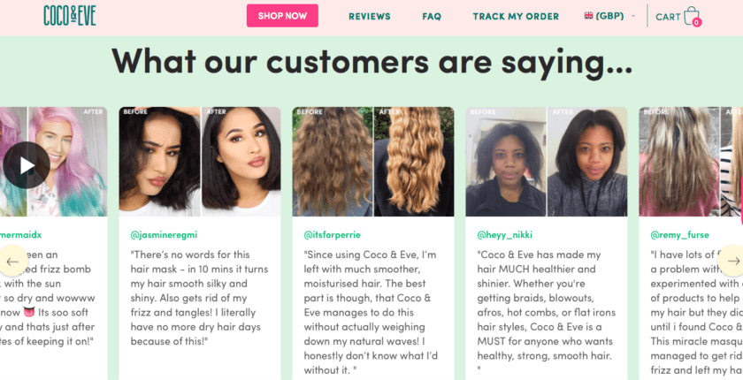Play the mermaid hair video

coord(26,165)
